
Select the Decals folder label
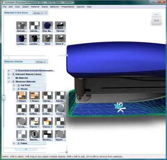[x=24, y=89]
